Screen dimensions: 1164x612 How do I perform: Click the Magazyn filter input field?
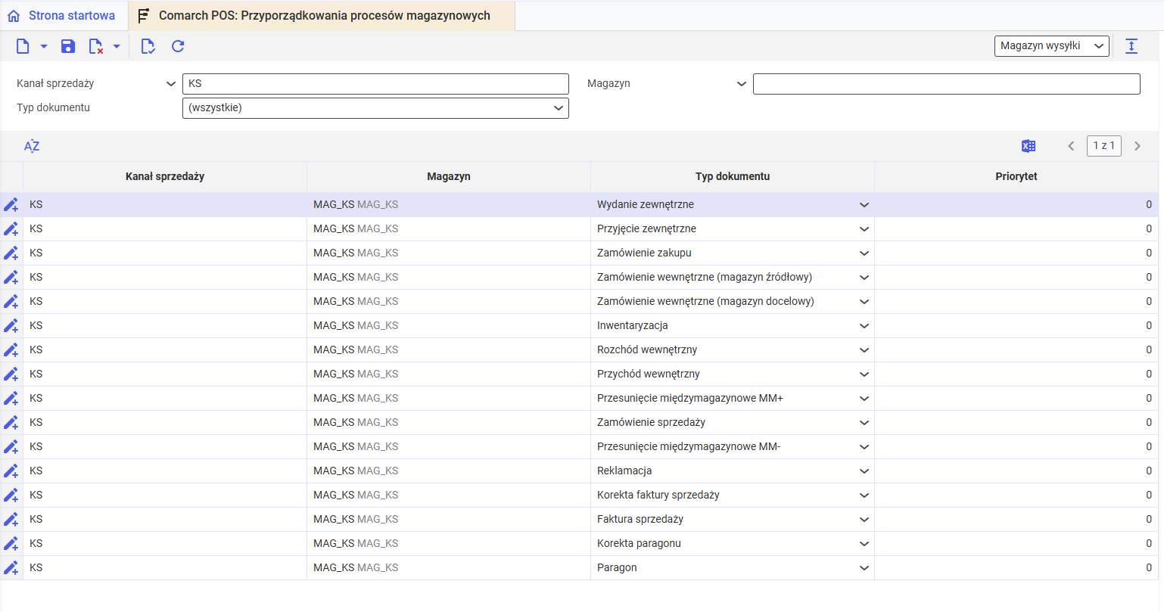coord(946,84)
